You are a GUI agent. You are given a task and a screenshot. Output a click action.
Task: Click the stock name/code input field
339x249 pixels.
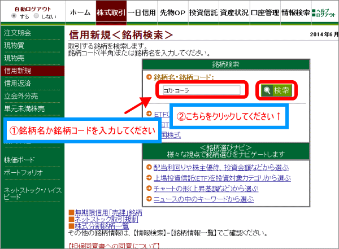click(202, 90)
